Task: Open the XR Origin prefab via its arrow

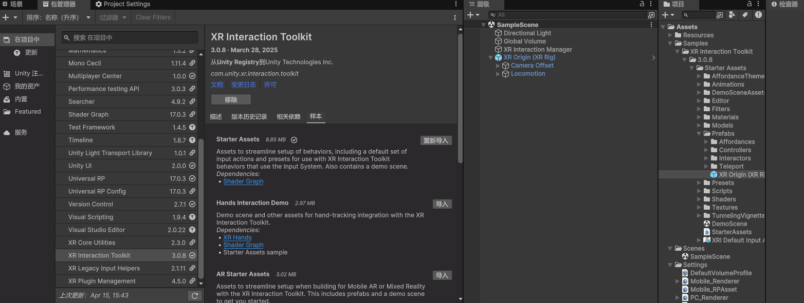Action: coord(654,57)
